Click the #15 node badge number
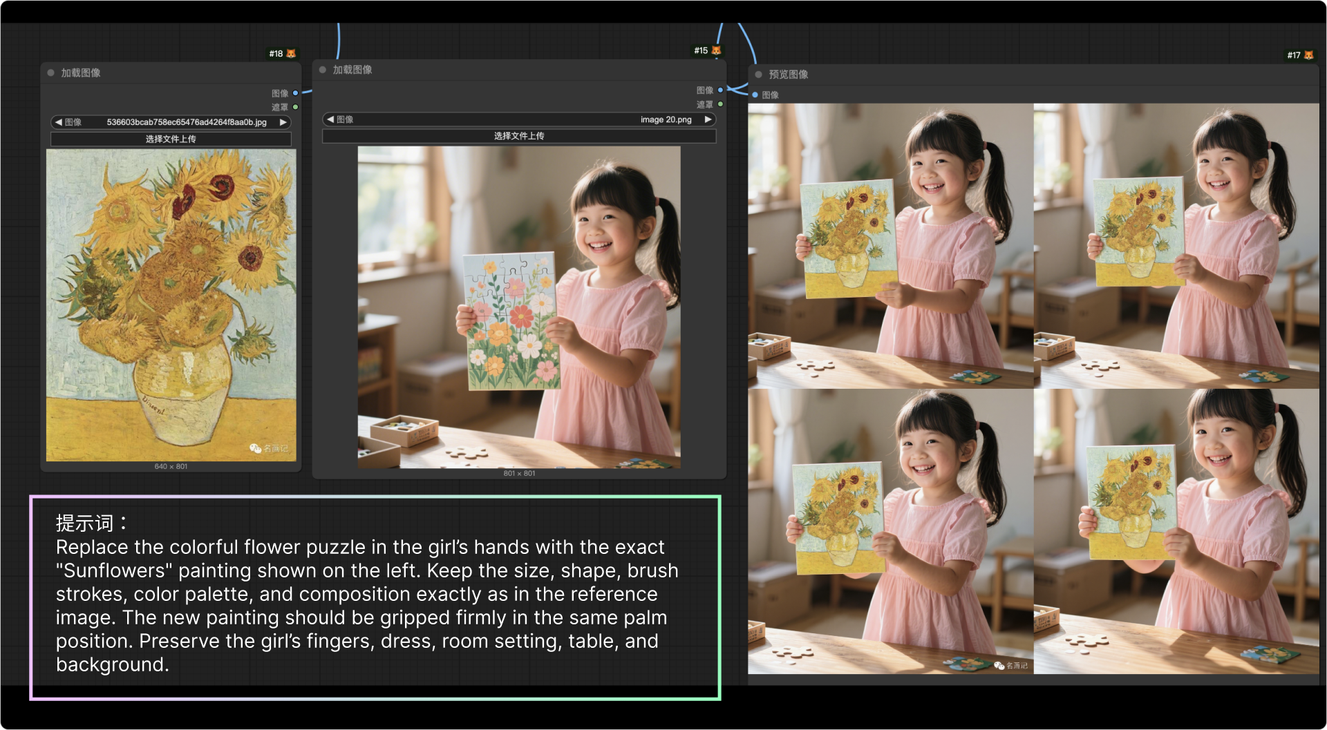 coord(701,50)
